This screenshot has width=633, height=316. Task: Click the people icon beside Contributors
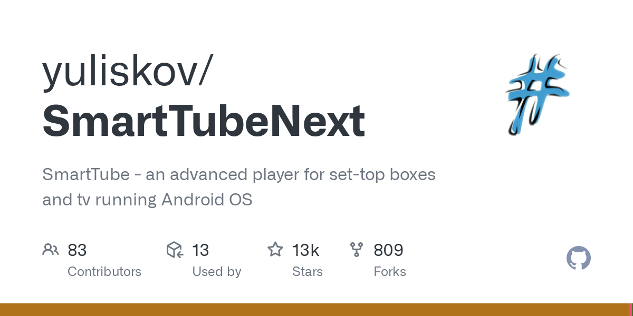coord(50,249)
